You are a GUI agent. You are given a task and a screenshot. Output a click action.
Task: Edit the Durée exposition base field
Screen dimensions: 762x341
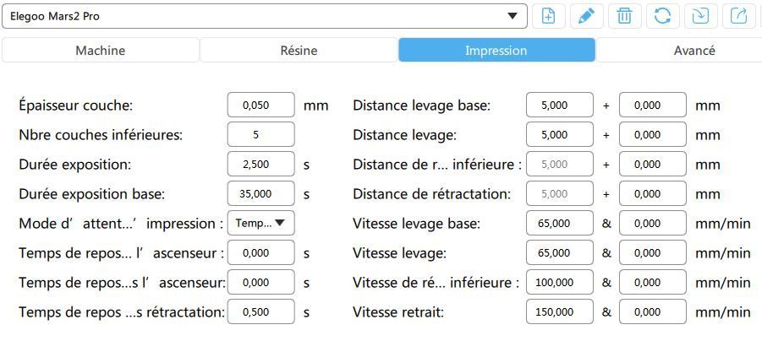click(260, 193)
